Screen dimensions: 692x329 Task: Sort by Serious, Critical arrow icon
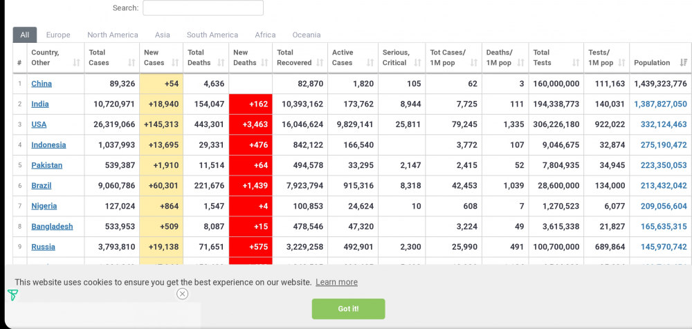[417, 63]
